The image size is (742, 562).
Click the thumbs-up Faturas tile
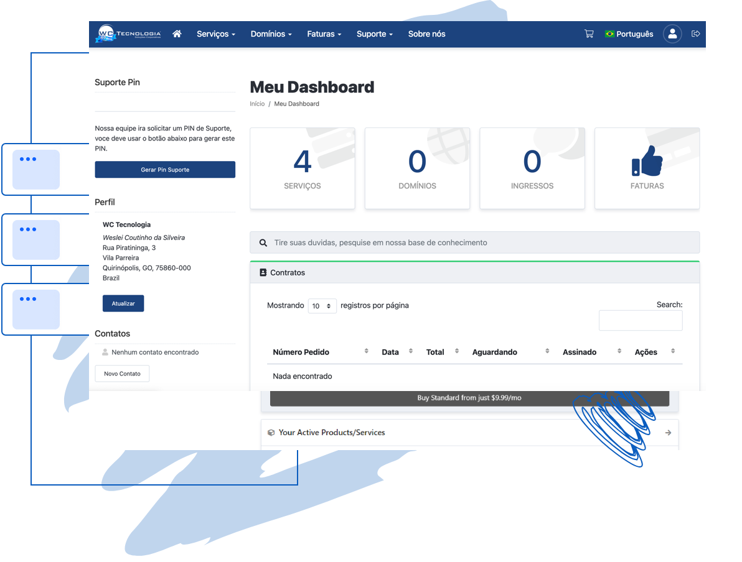click(x=647, y=168)
